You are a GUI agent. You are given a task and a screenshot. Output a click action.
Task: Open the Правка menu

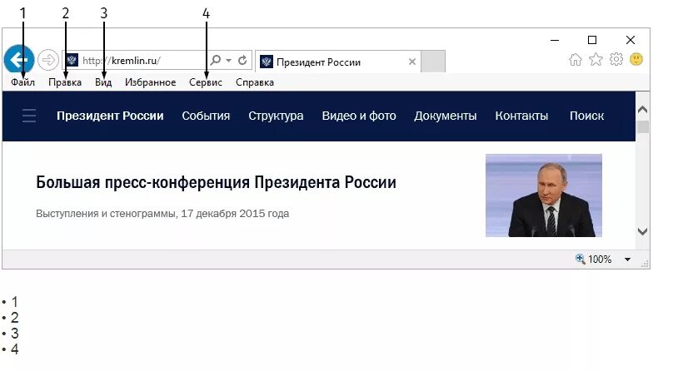[65, 82]
